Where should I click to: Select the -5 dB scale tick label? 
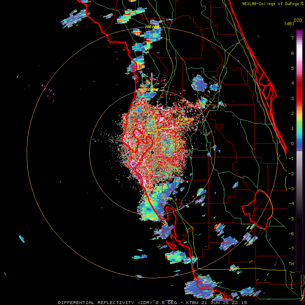pos(291,219)
